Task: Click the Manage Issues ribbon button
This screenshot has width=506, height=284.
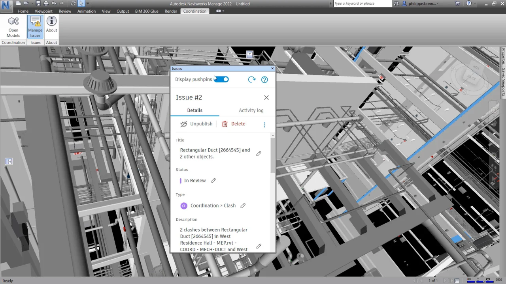Action: [x=35, y=27]
